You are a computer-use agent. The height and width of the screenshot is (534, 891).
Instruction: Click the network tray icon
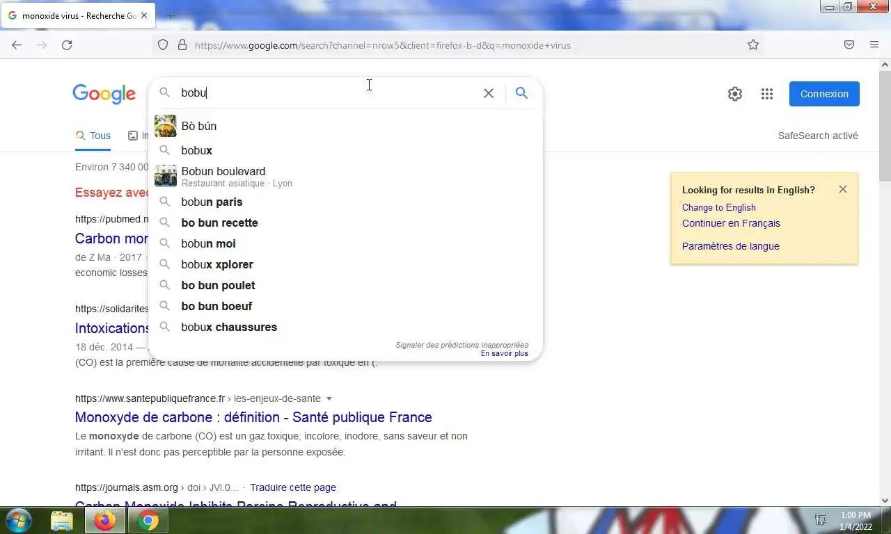[821, 520]
